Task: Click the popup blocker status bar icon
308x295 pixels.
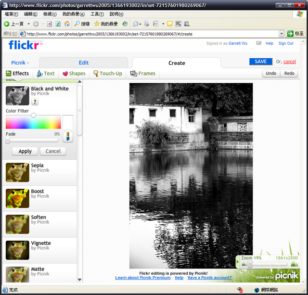Action: (x=240, y=290)
